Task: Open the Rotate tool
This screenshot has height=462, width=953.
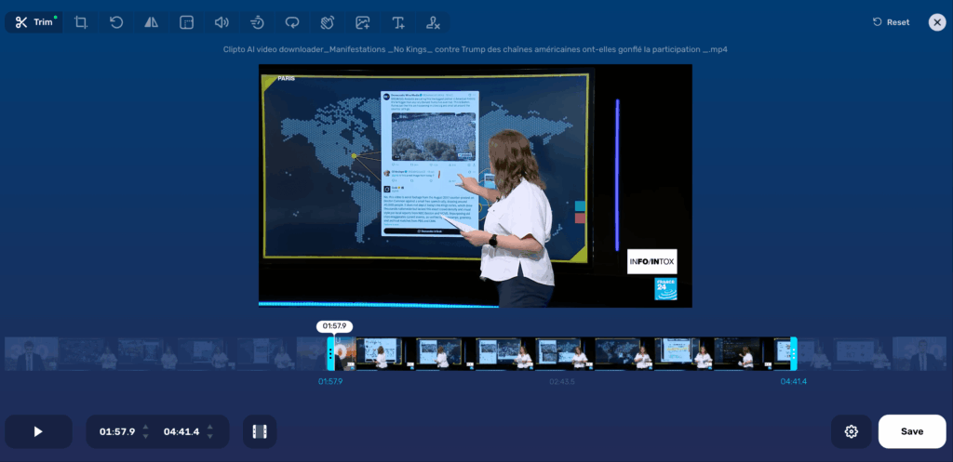Action: (x=116, y=22)
